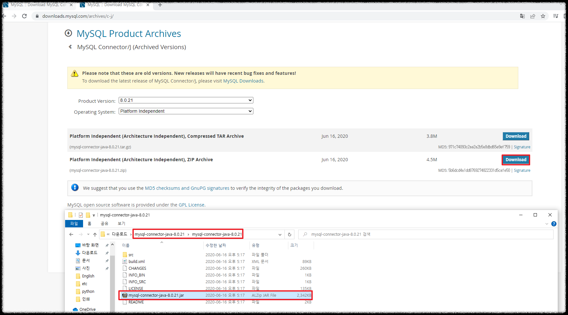Go forward in browser history

coord(14,16)
